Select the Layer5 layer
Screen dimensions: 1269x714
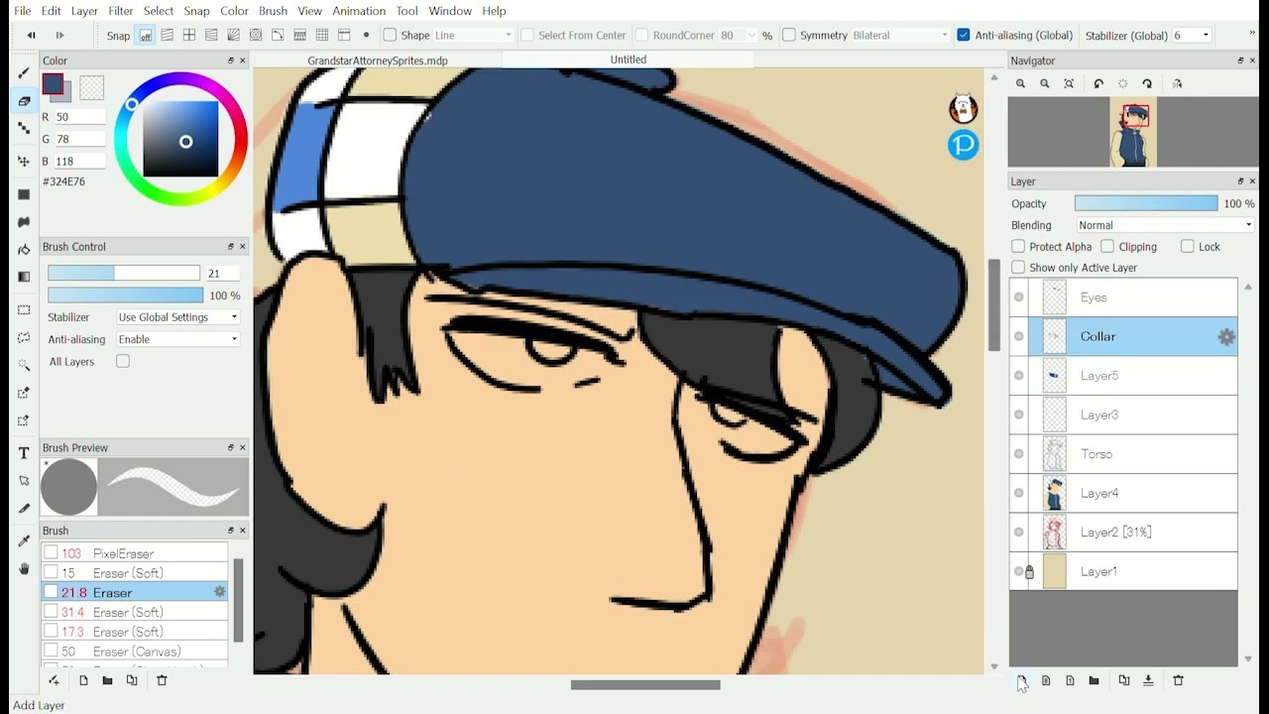tap(1123, 376)
